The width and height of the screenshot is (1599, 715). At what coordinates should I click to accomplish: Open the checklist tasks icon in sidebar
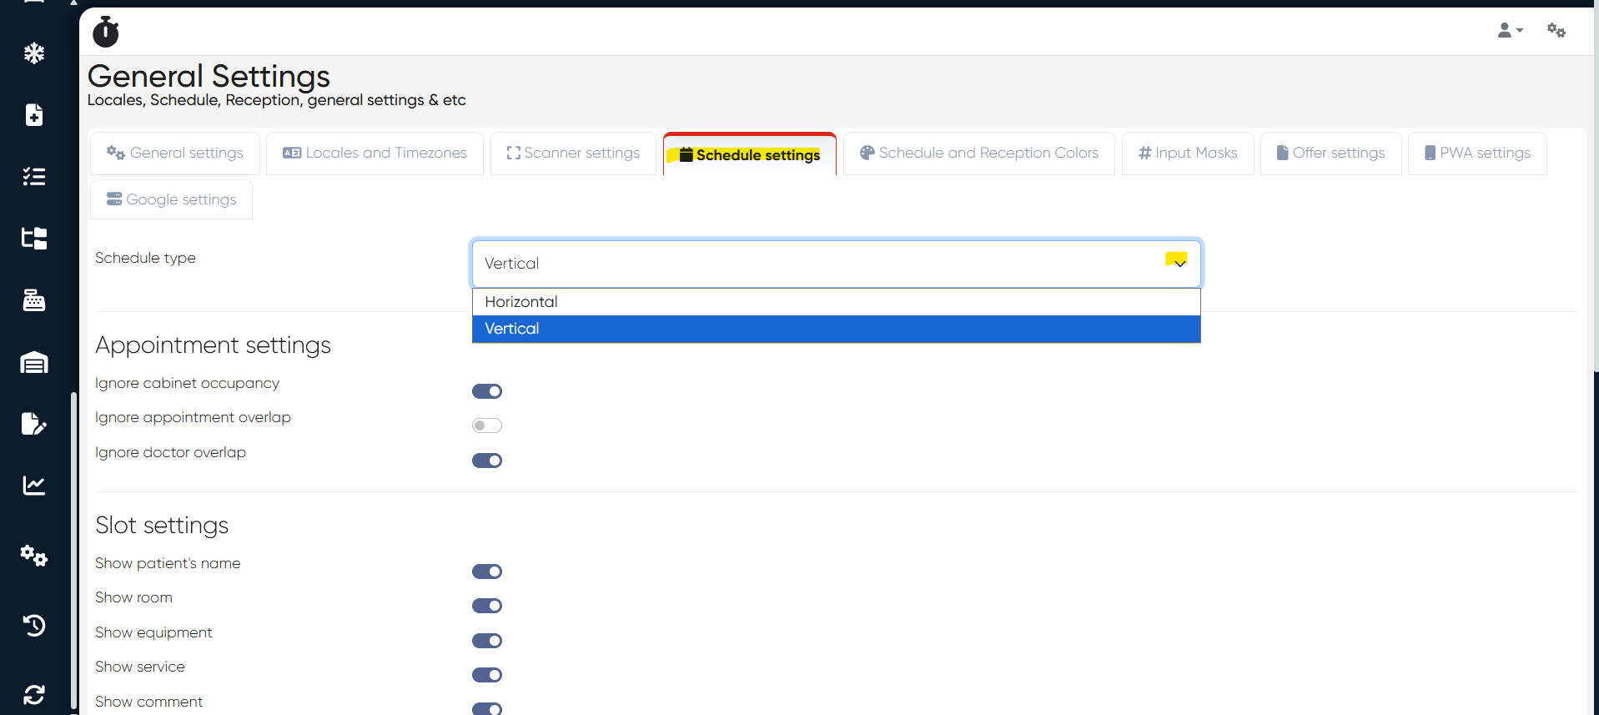click(33, 176)
